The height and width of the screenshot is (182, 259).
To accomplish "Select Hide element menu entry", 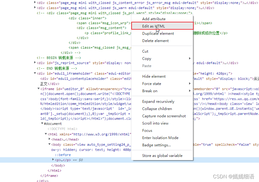I will tap(162, 76).
